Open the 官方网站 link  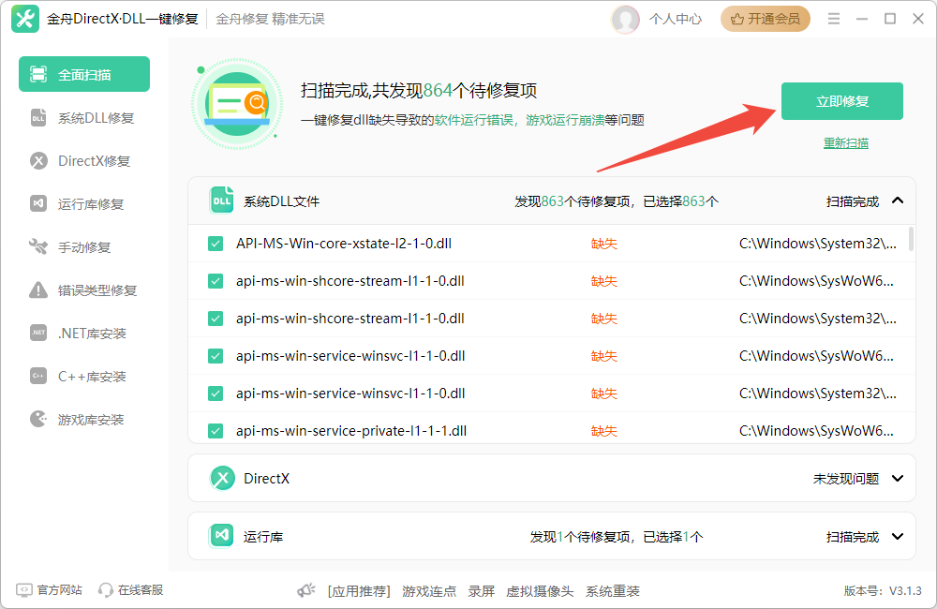pyautogui.click(x=59, y=590)
